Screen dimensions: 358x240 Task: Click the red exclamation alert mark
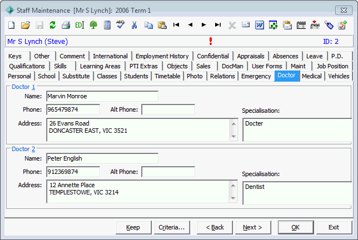point(211,41)
